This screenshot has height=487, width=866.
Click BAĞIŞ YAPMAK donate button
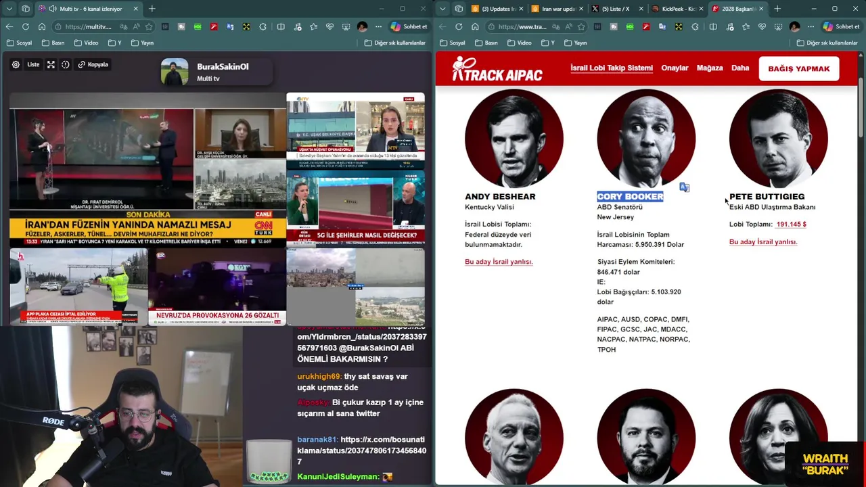coord(799,68)
